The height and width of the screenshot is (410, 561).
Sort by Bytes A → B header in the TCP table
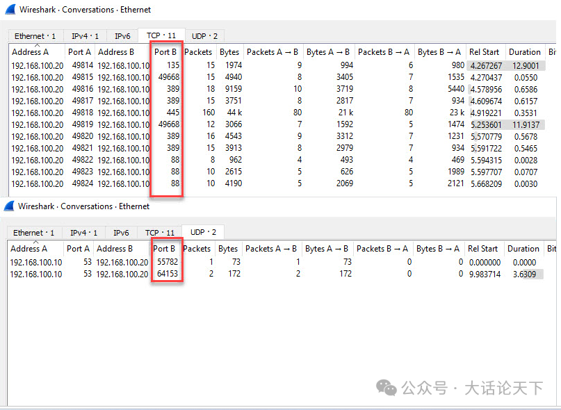click(328, 52)
